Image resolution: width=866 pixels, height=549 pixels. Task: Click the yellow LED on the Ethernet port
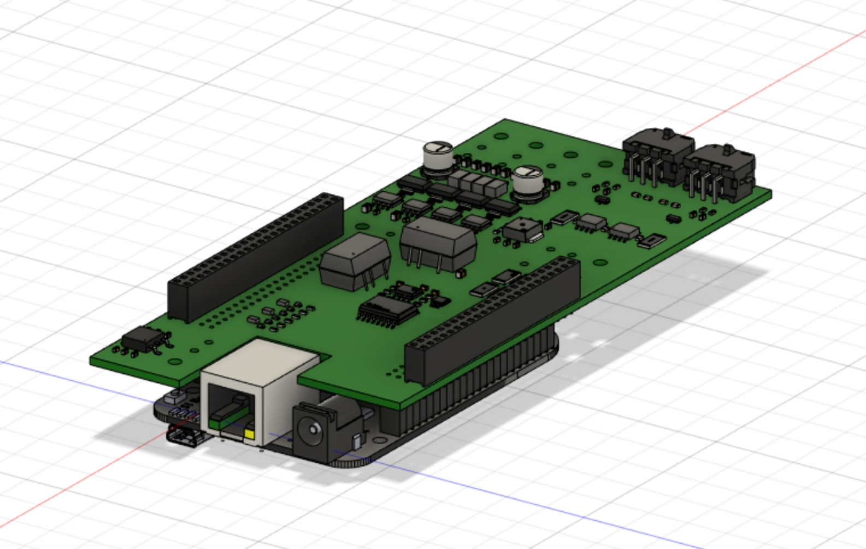click(x=250, y=435)
